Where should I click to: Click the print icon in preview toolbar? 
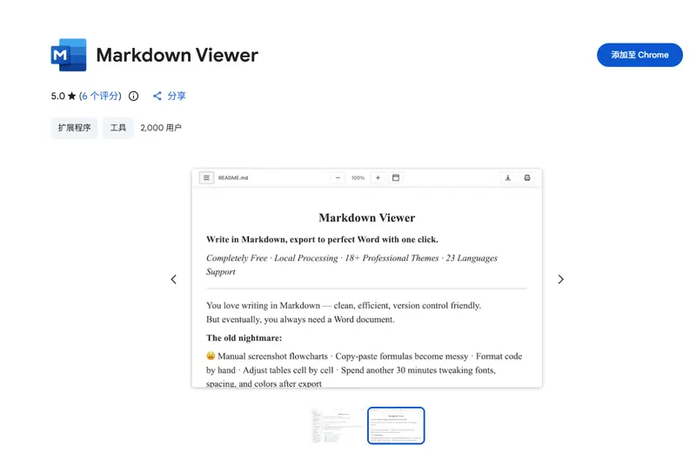tap(527, 177)
